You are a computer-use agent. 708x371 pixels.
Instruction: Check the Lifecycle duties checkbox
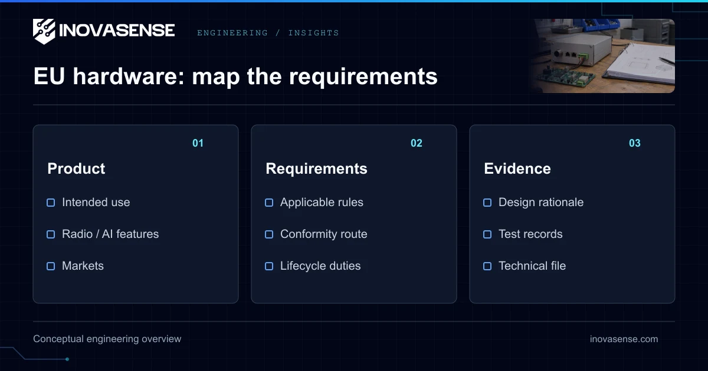[x=269, y=266]
